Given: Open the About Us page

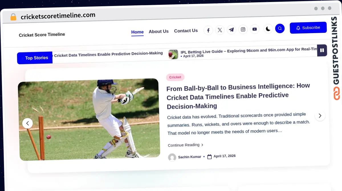Looking at the screenshot, I should tap(159, 31).
